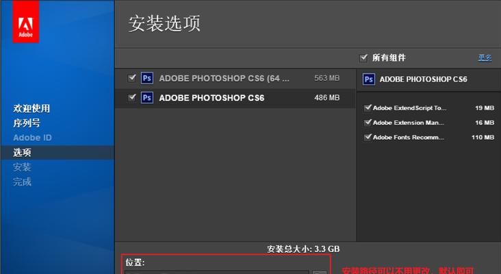Click the browse folder icon beside the location field
501x274 pixels.
[x=320, y=272]
